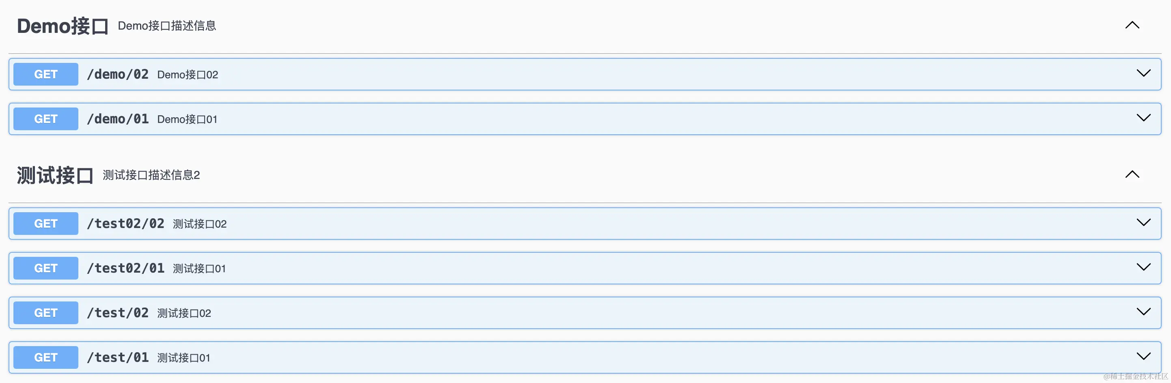This screenshot has width=1171, height=383.
Task: Open the /test02/01 path link
Action: pos(125,268)
